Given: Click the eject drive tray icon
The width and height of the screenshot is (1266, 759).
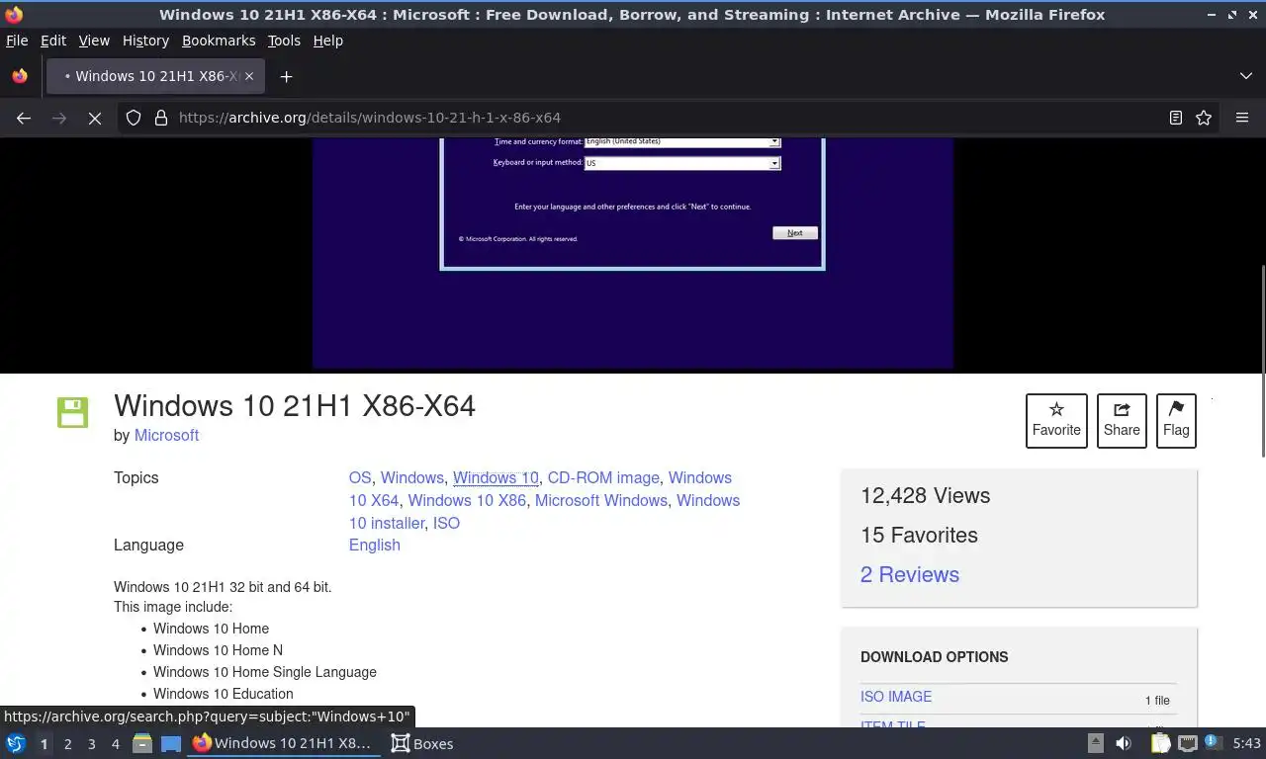Looking at the screenshot, I should (1096, 743).
